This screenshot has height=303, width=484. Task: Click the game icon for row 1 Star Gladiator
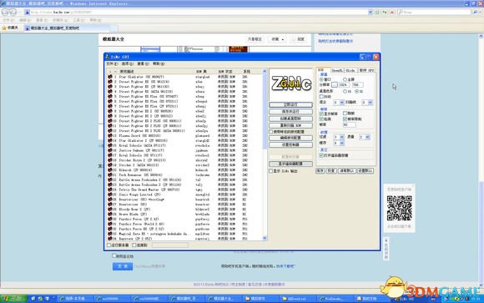click(110, 77)
